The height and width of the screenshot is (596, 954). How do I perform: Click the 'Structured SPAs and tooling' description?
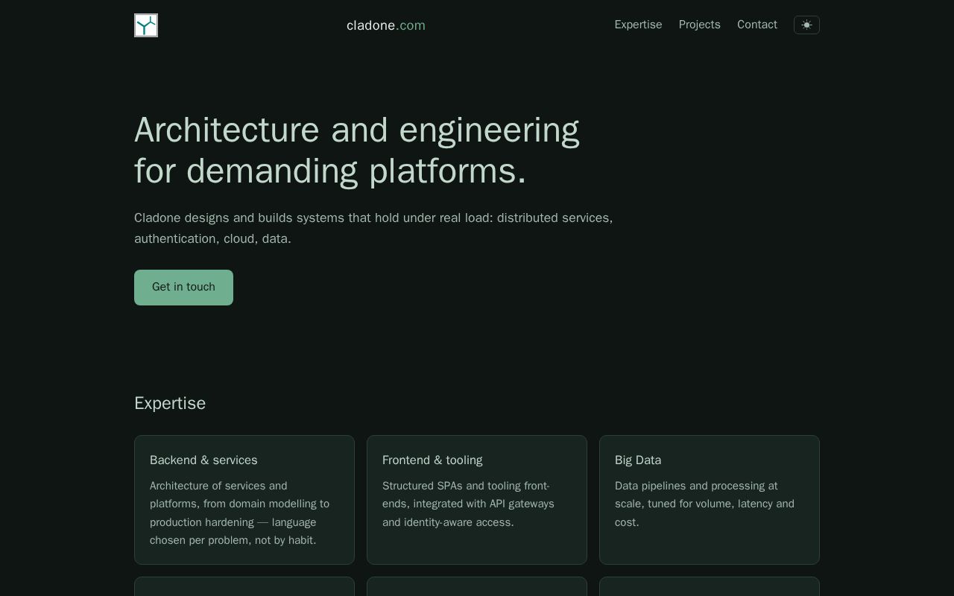[468, 504]
